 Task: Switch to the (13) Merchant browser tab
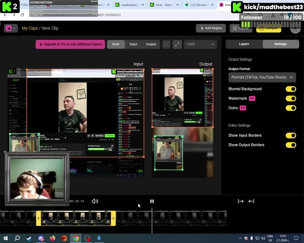coord(199,5)
